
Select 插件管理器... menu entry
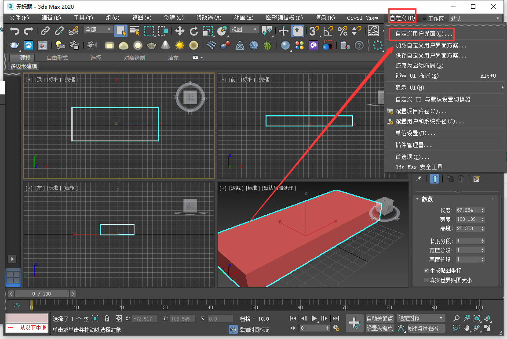[x=413, y=145]
